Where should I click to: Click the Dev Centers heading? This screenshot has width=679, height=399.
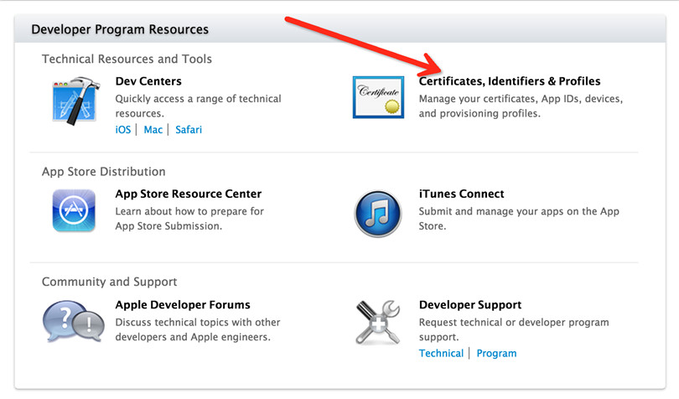pyautogui.click(x=148, y=81)
